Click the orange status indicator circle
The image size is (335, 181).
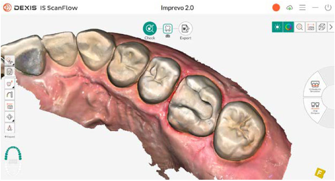point(276,8)
